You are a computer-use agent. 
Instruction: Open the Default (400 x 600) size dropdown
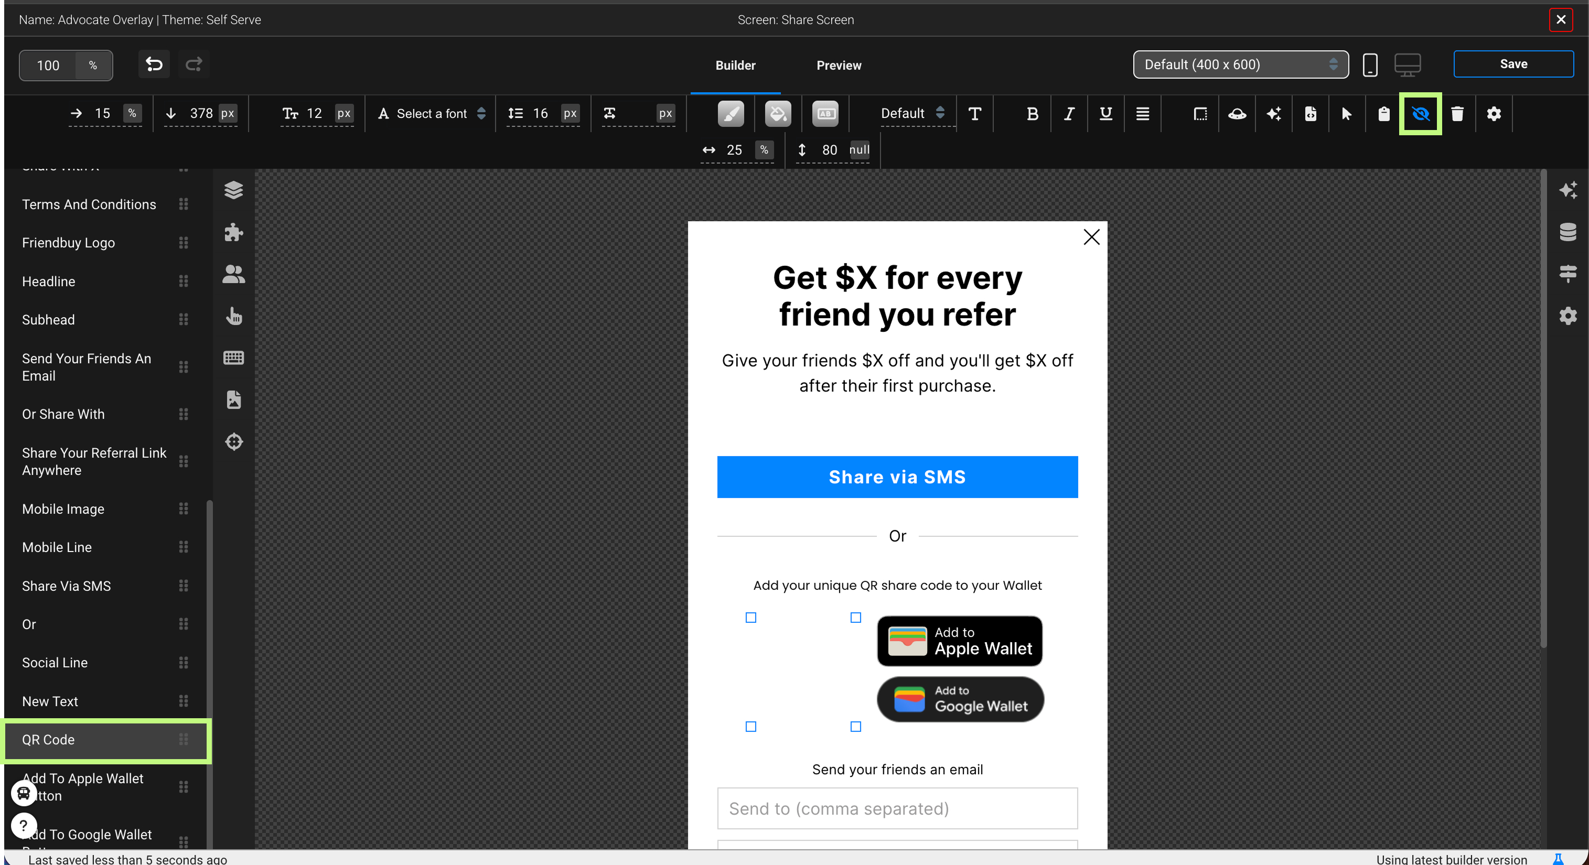(x=1240, y=64)
